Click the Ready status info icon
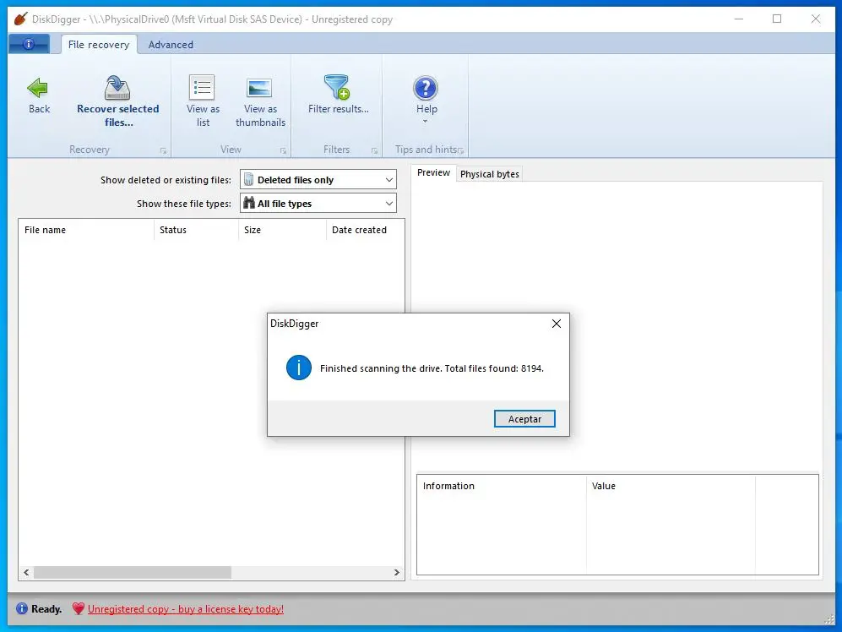Image resolution: width=842 pixels, height=632 pixels. click(21, 608)
